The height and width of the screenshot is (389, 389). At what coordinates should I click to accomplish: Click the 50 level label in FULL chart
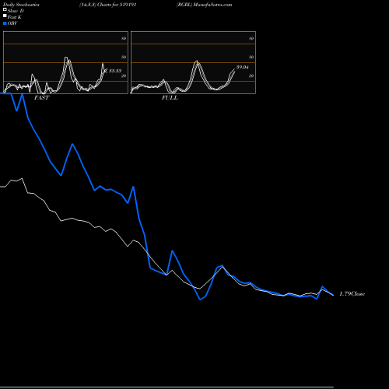coord(251,57)
